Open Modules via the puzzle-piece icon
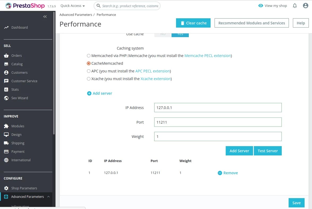 coord(6,126)
